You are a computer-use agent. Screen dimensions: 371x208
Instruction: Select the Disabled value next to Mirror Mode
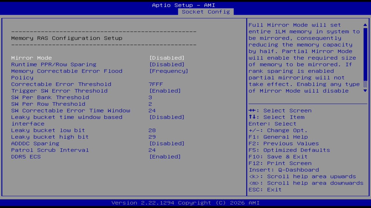(167, 58)
